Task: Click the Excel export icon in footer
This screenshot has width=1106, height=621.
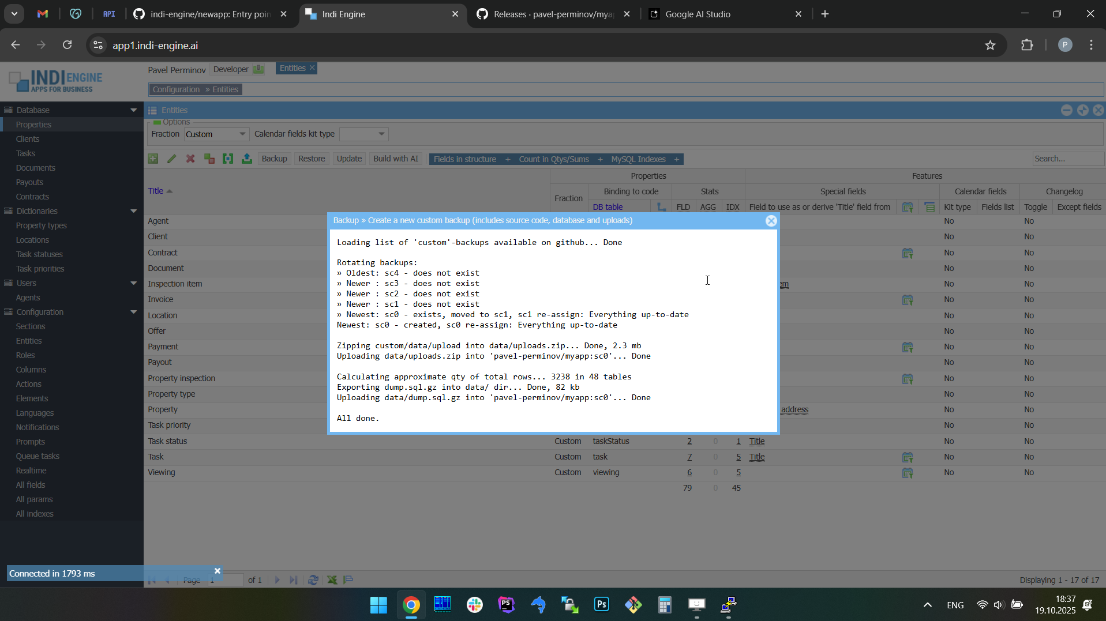Action: pyautogui.click(x=332, y=580)
